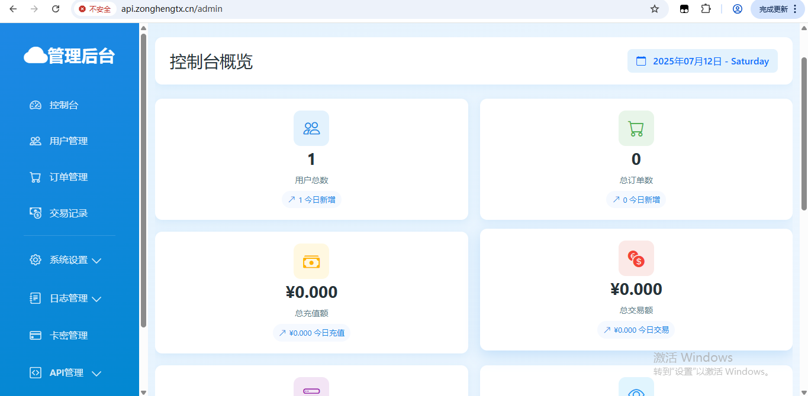808x396 pixels.
Task: Click the 控制台概览 heading
Action: (x=211, y=61)
